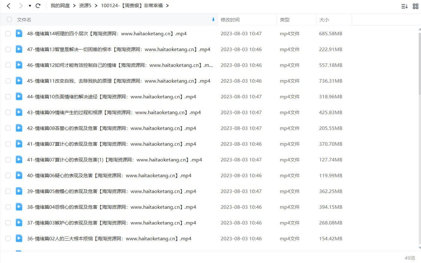The height and width of the screenshot is (263, 421).
Task: Open navigation history dropdown triangle
Action: click(x=30, y=6)
